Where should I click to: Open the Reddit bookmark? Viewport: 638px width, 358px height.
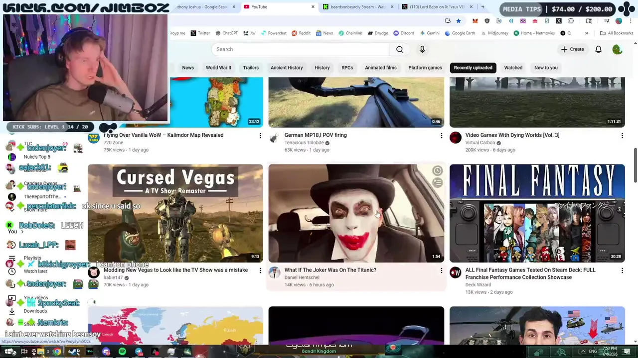(301, 33)
